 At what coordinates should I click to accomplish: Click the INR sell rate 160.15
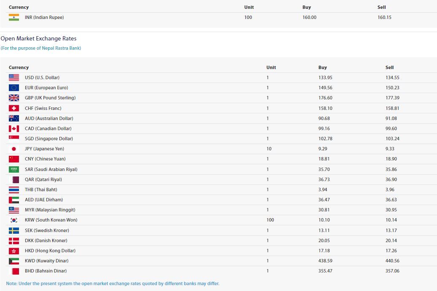384,17
